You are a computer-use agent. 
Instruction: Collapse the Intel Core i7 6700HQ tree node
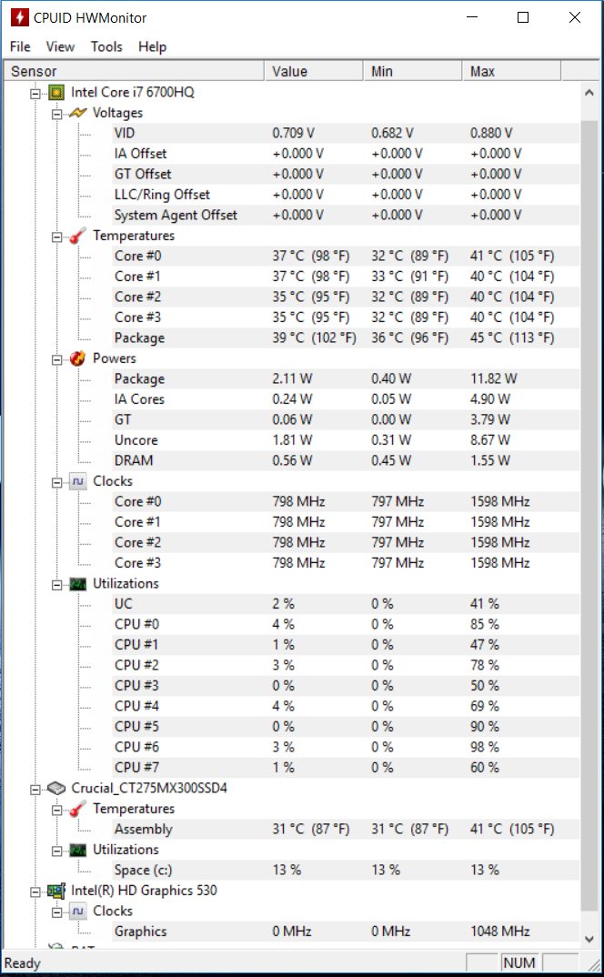point(36,94)
